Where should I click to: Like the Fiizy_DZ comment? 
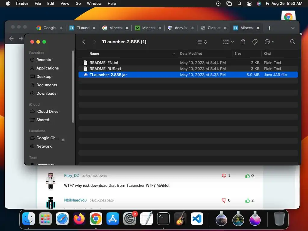tap(248, 176)
